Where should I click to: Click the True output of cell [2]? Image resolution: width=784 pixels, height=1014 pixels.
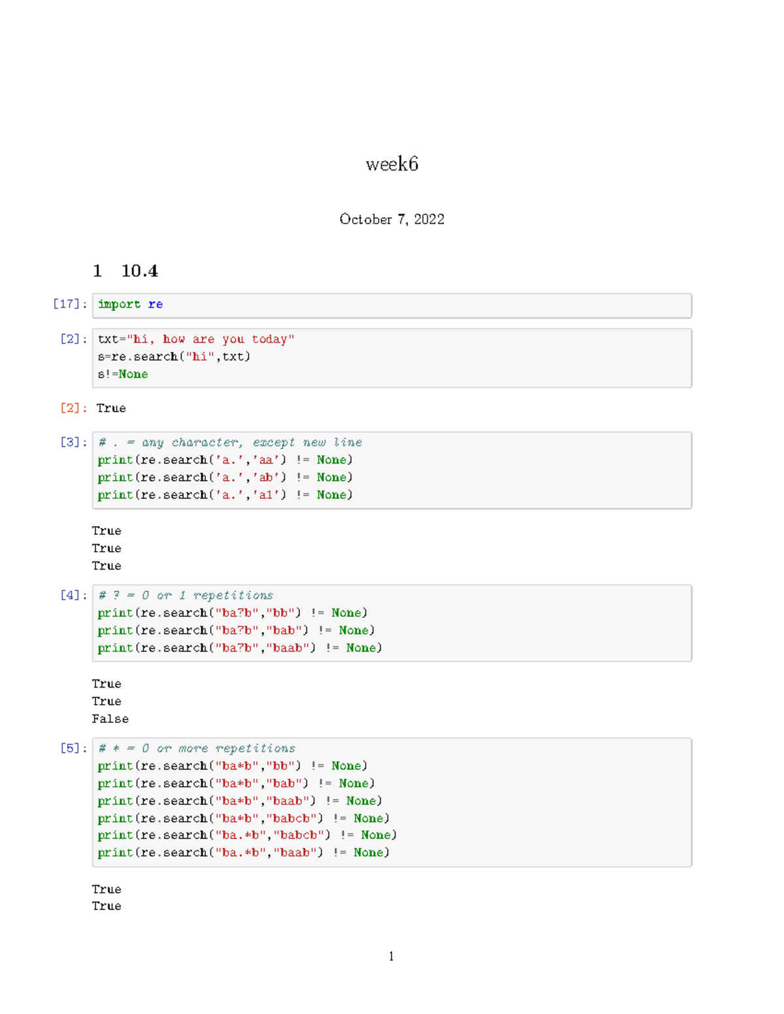111,407
